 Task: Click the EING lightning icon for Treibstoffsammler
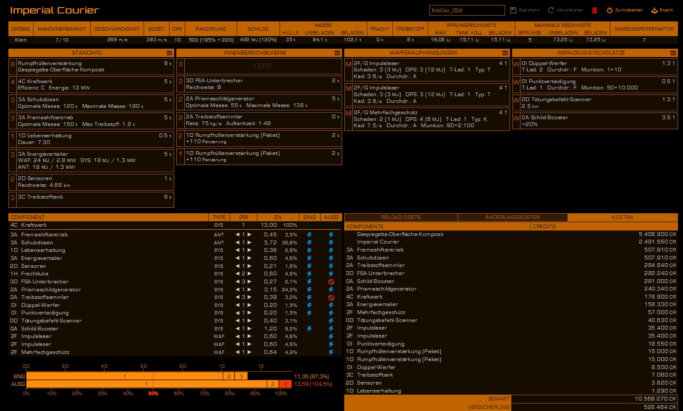pyautogui.click(x=309, y=297)
